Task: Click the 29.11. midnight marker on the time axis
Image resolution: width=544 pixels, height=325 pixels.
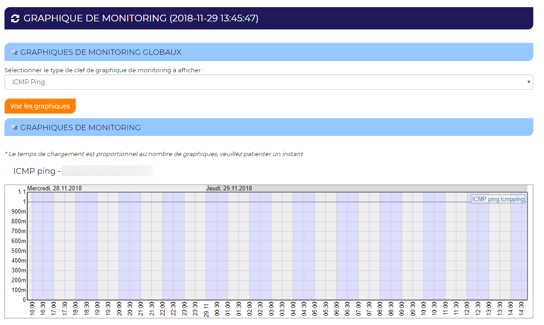Action: 206,309
